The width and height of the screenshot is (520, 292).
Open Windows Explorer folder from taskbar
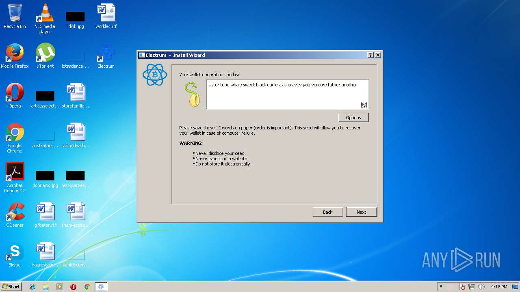pyautogui.click(x=46, y=287)
